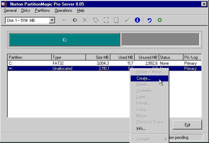The image size is (209, 143).
Task: Open the General menu
Action: tap(10, 10)
